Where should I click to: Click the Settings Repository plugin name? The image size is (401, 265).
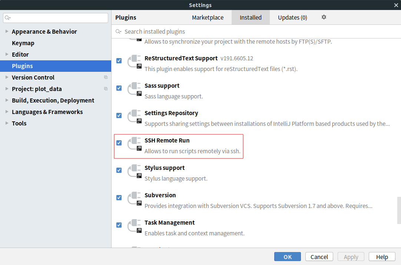(x=171, y=113)
